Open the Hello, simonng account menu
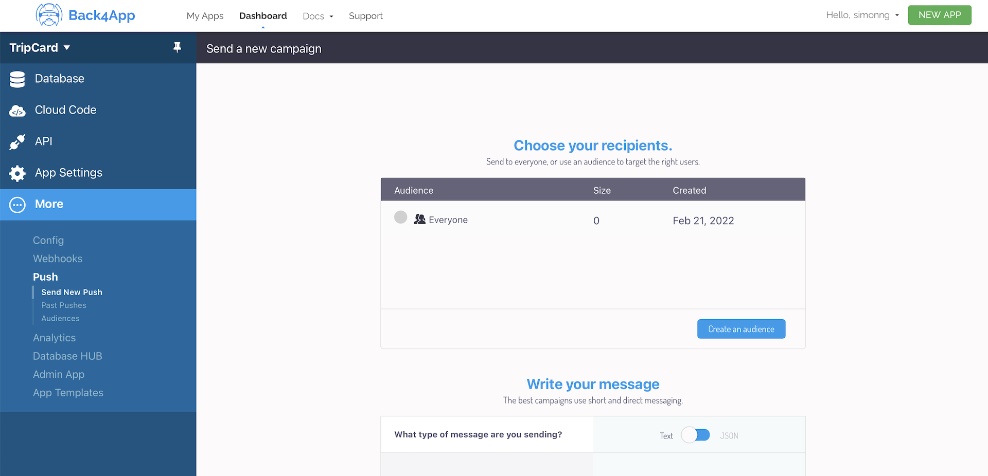Screen dimensions: 988x476 (862, 15)
